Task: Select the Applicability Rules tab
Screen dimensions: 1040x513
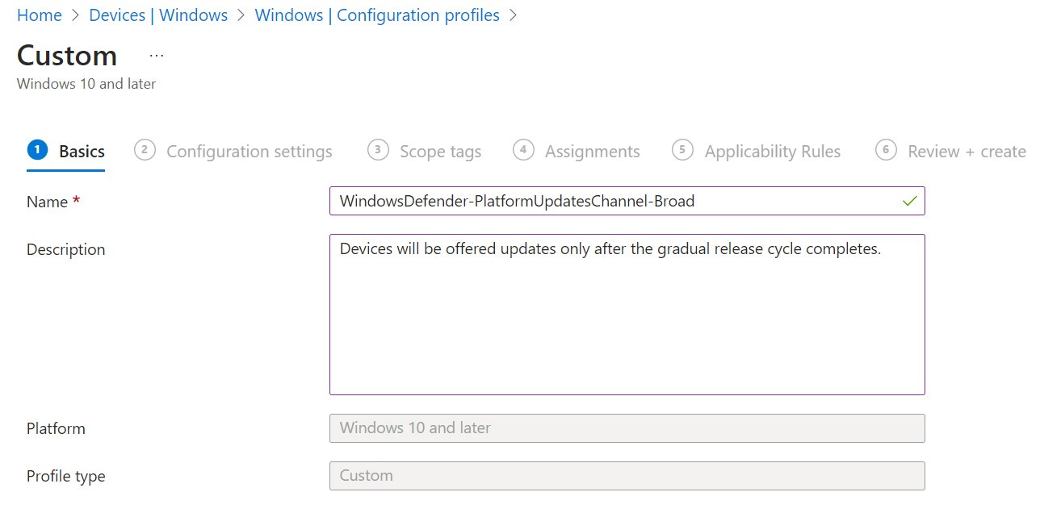Action: (773, 151)
